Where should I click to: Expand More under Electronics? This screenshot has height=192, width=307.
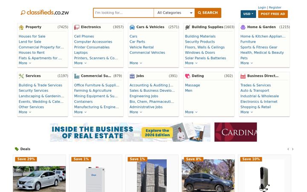tap(80, 63)
